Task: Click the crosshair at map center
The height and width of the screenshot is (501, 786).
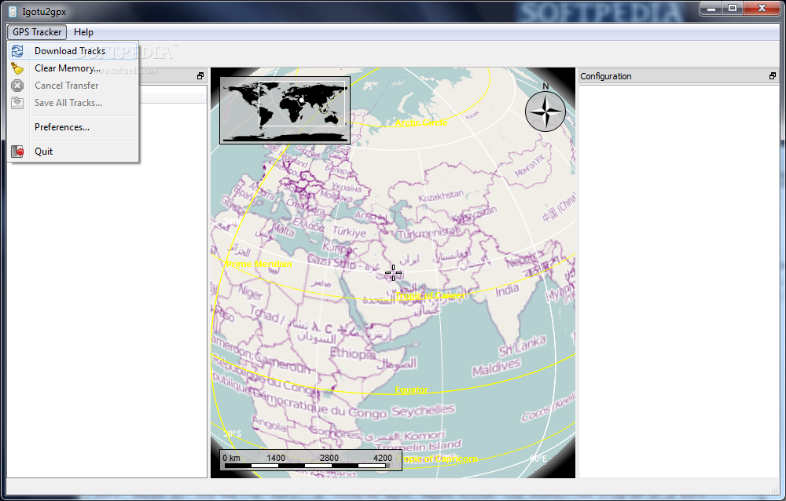Action: (394, 273)
